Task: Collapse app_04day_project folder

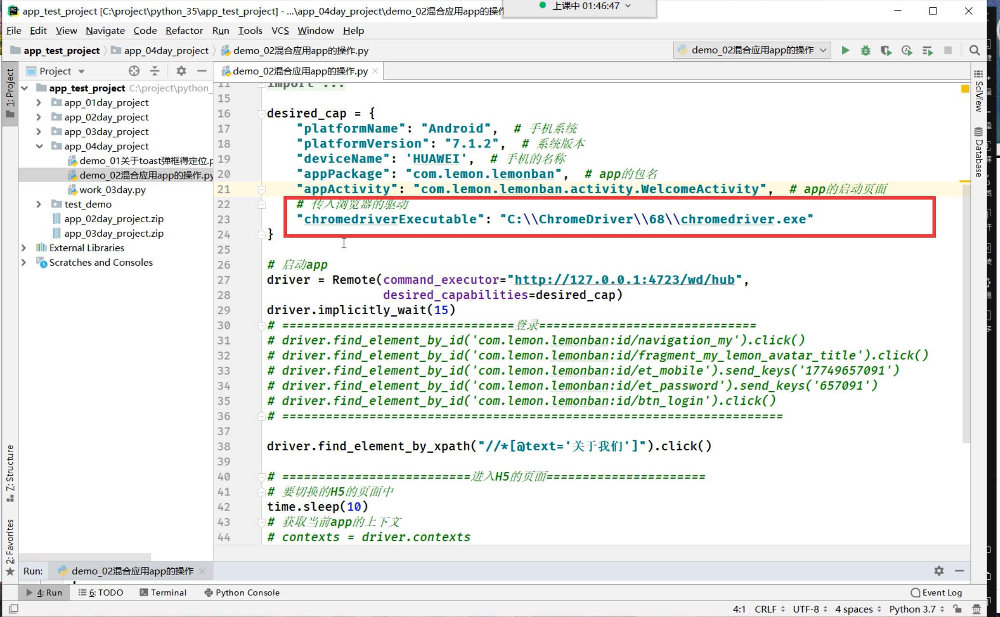Action: (39, 146)
